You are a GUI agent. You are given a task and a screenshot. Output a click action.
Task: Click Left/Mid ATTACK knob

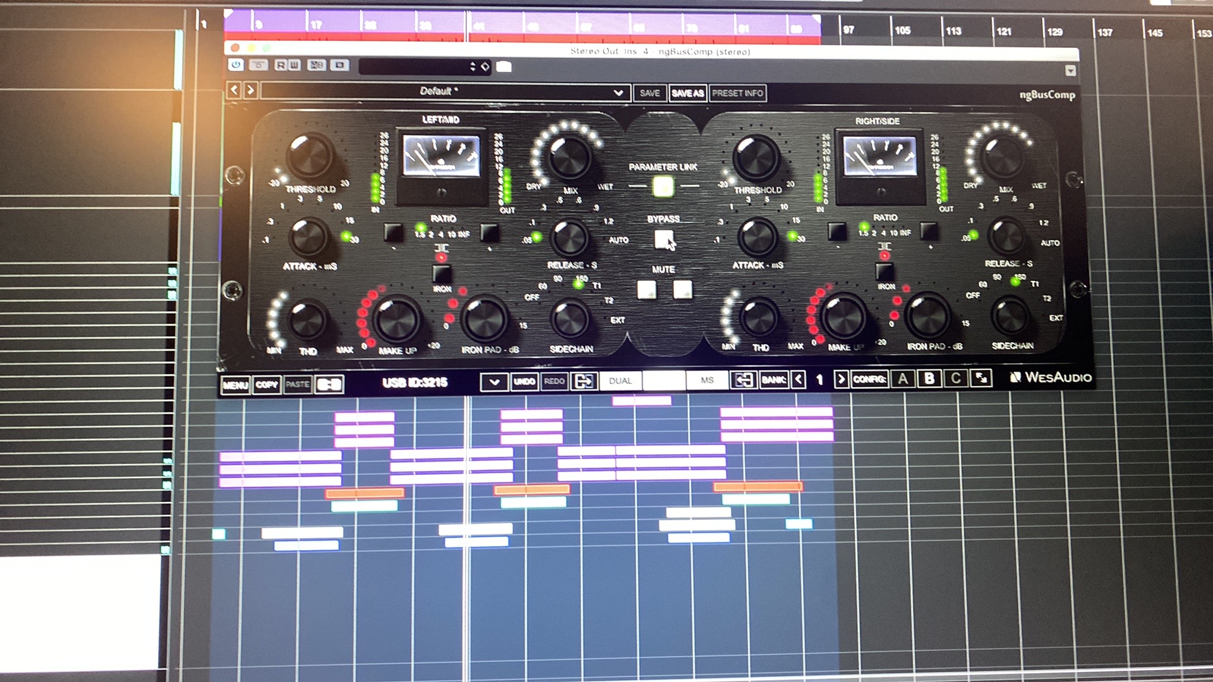308,237
